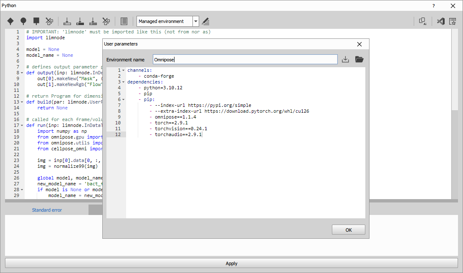This screenshot has width=463, height=273.
Task: Click the import environment download icon
Action: pyautogui.click(x=345, y=60)
